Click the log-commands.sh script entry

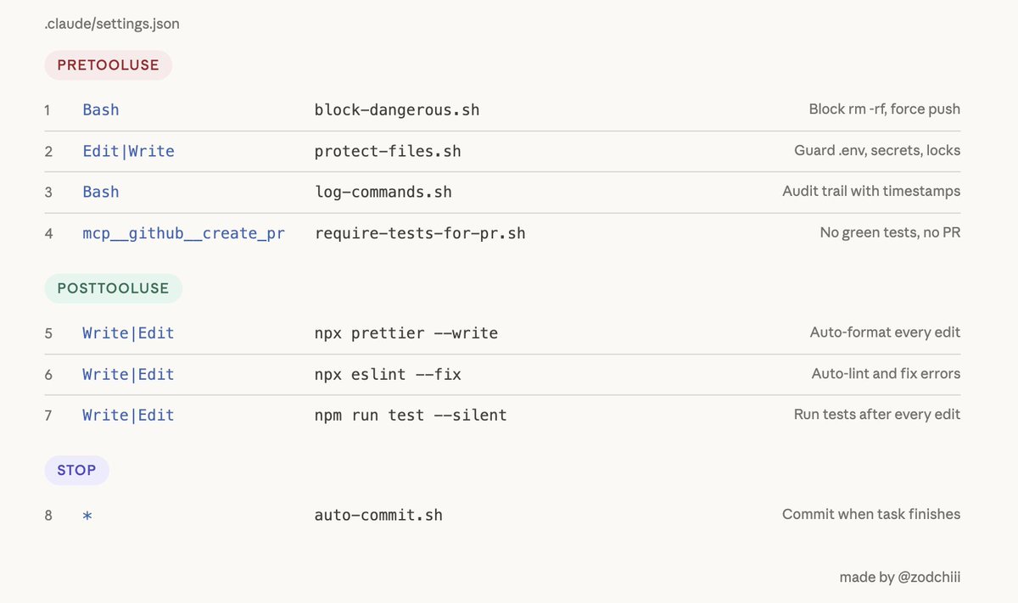tap(383, 193)
